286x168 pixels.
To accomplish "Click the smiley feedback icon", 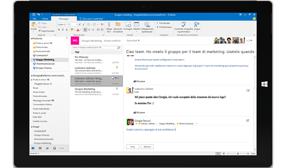I will [254, 19].
